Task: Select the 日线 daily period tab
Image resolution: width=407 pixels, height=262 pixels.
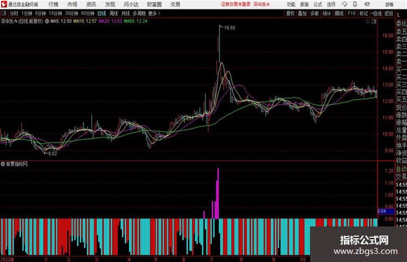Action: (102, 13)
